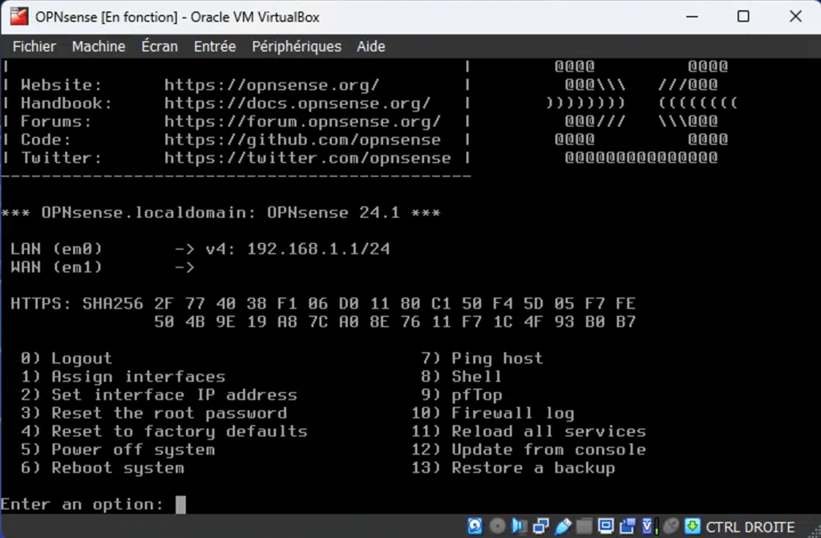This screenshot has height=538, width=821.
Task: Click option 2) Set interface IP address
Action: point(159,395)
